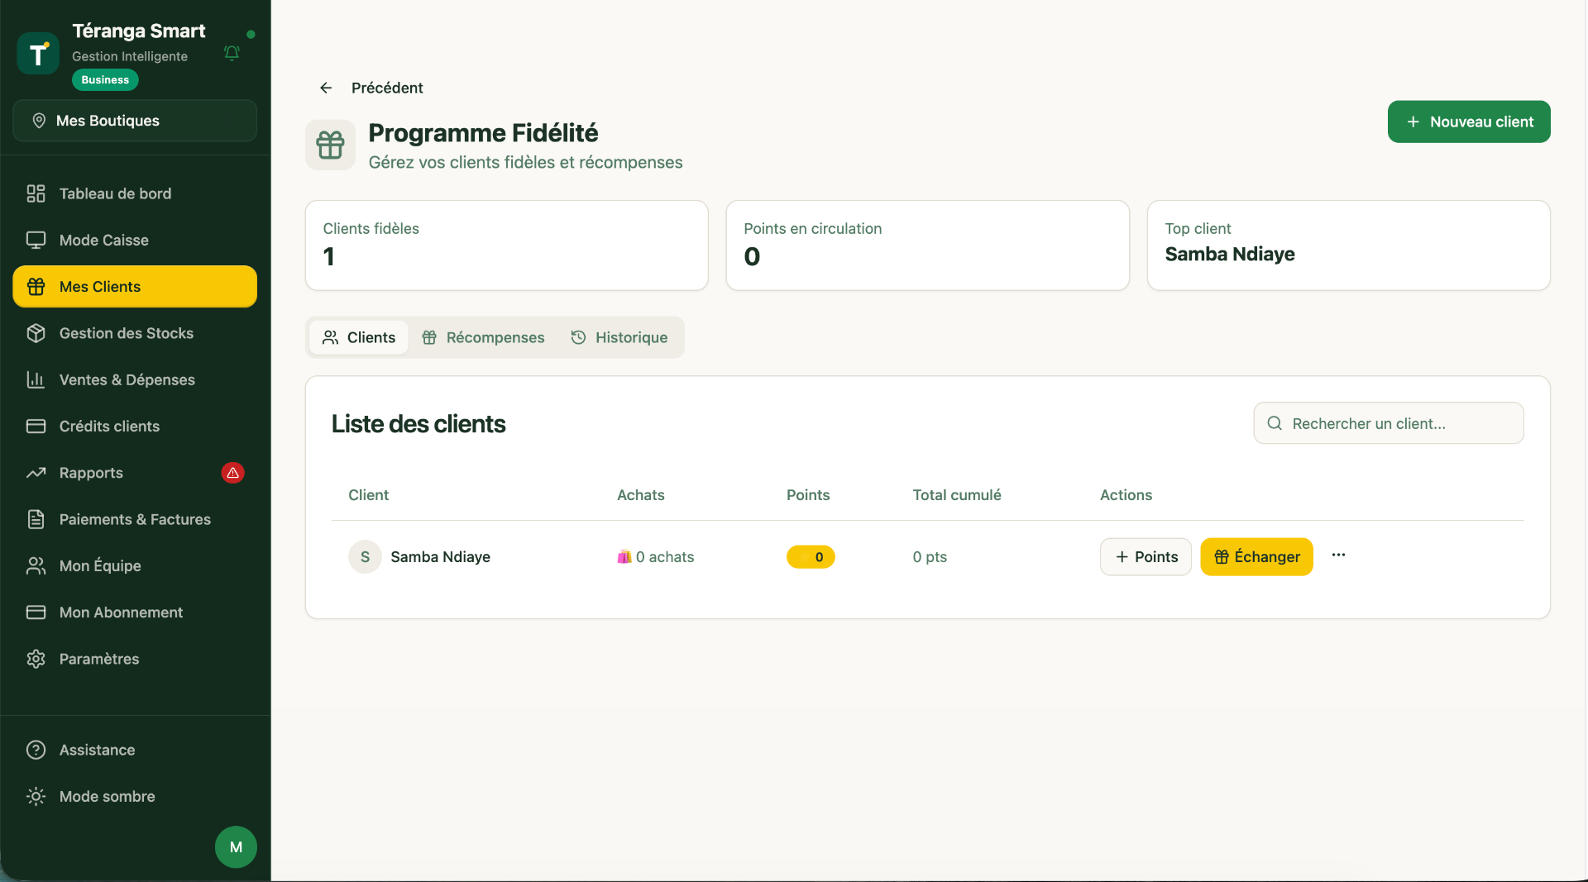Click the Client column header
Image resolution: width=1588 pixels, height=882 pixels.
point(368,495)
